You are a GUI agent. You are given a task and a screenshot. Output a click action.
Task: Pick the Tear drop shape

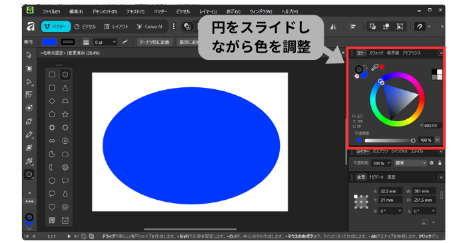65,194
